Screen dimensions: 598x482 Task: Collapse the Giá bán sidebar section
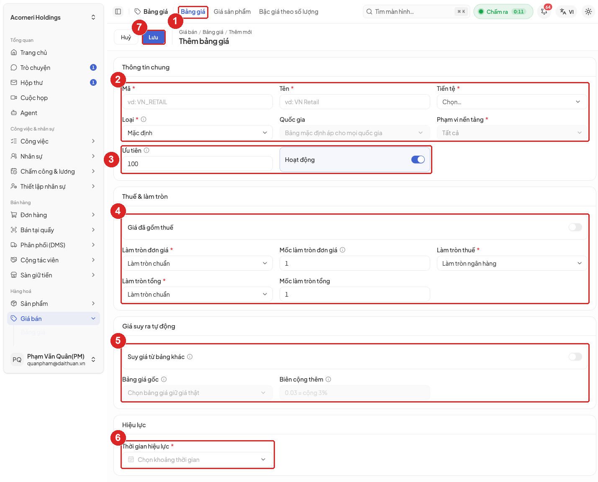click(x=54, y=319)
